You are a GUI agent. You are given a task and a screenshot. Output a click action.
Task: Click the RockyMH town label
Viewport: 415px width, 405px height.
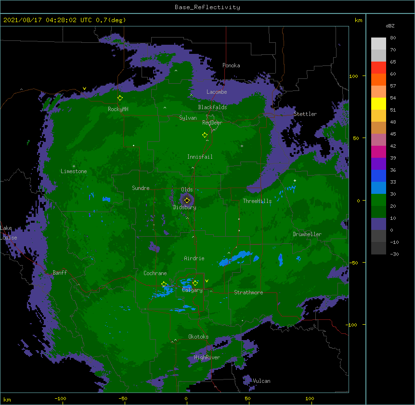tap(118, 109)
